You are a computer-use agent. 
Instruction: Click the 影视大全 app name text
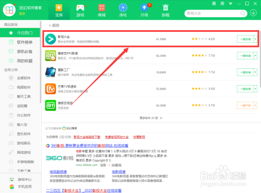click(x=64, y=37)
